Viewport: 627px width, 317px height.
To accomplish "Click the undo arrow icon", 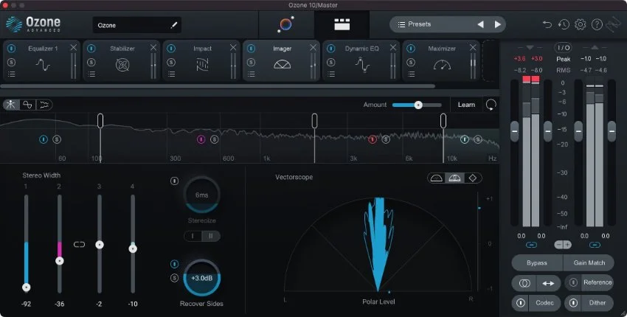I will (547, 24).
